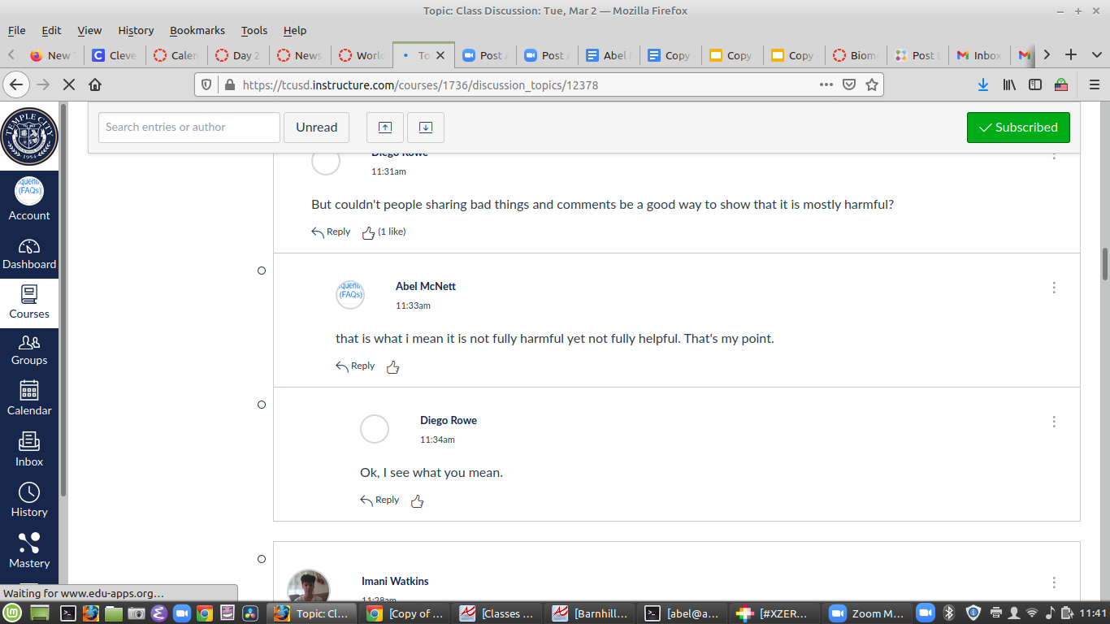
Task: Open the Linux Mint start menu
Action: pos(12,613)
